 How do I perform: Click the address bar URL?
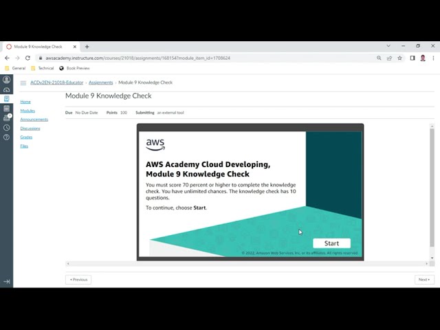tap(137, 58)
